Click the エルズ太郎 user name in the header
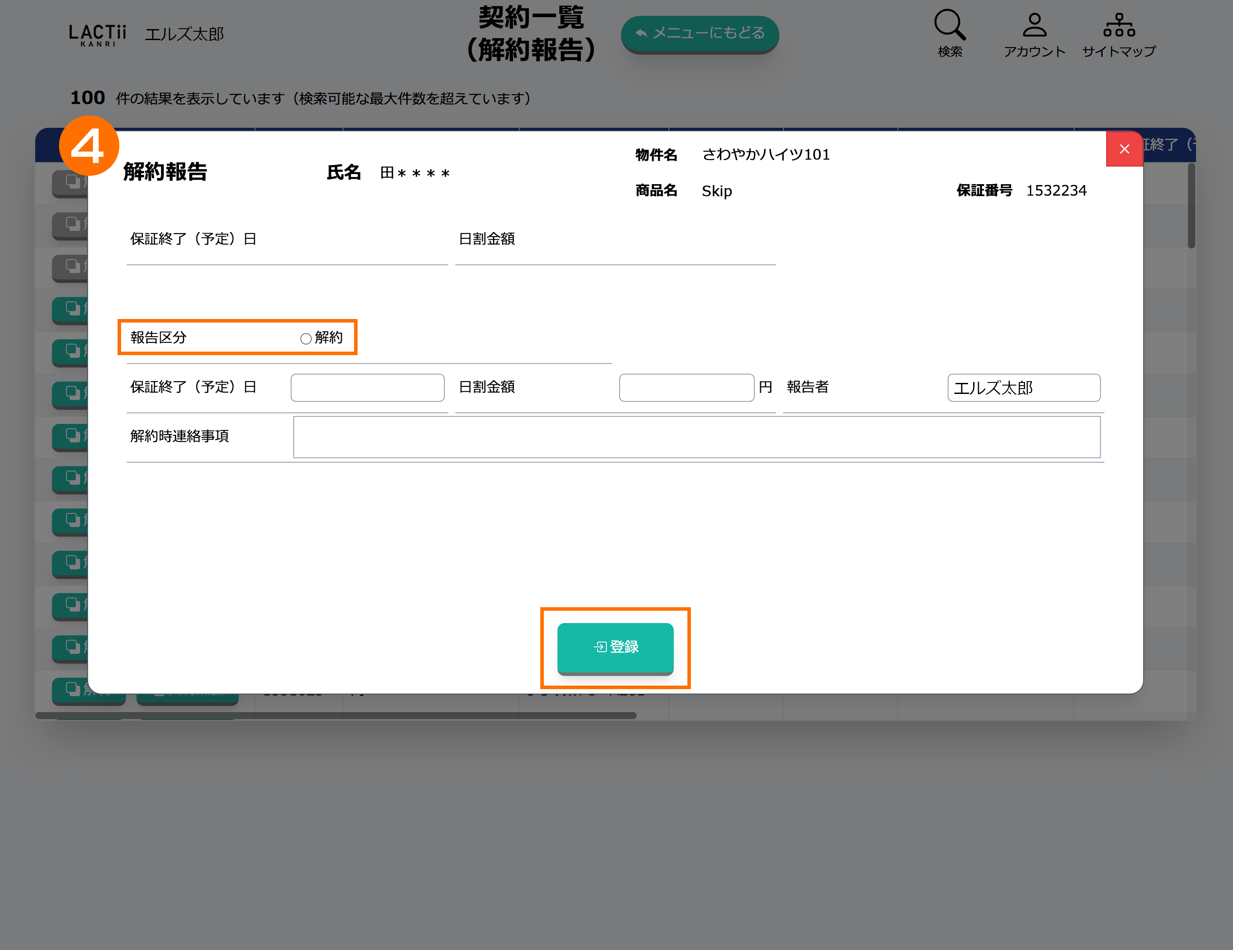The height and width of the screenshot is (950, 1233). pos(185,34)
